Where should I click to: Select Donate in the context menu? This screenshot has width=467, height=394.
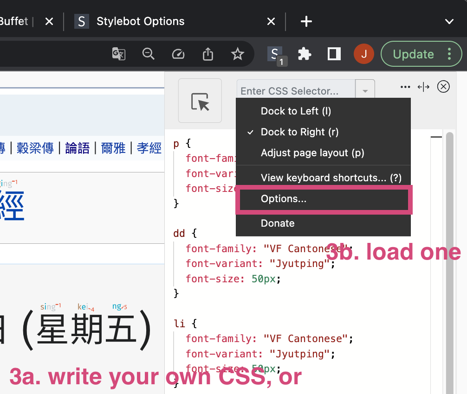[277, 223]
